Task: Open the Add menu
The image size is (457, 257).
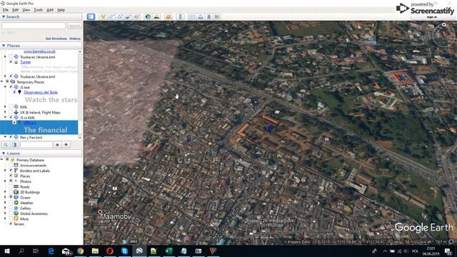Action: point(50,10)
